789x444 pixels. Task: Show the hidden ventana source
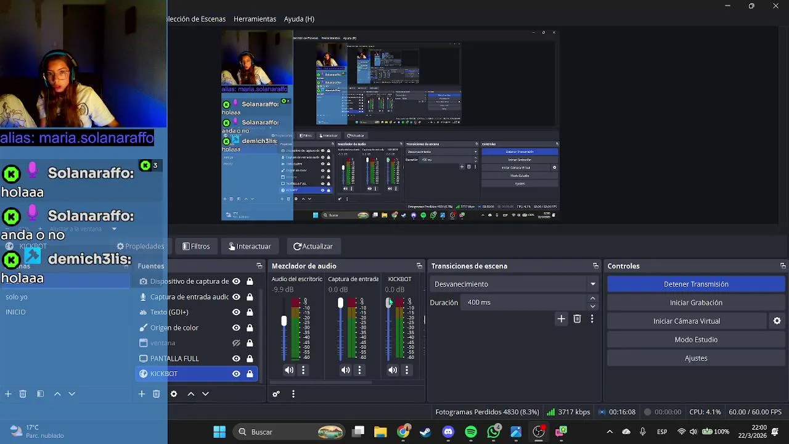pyautogui.click(x=236, y=343)
